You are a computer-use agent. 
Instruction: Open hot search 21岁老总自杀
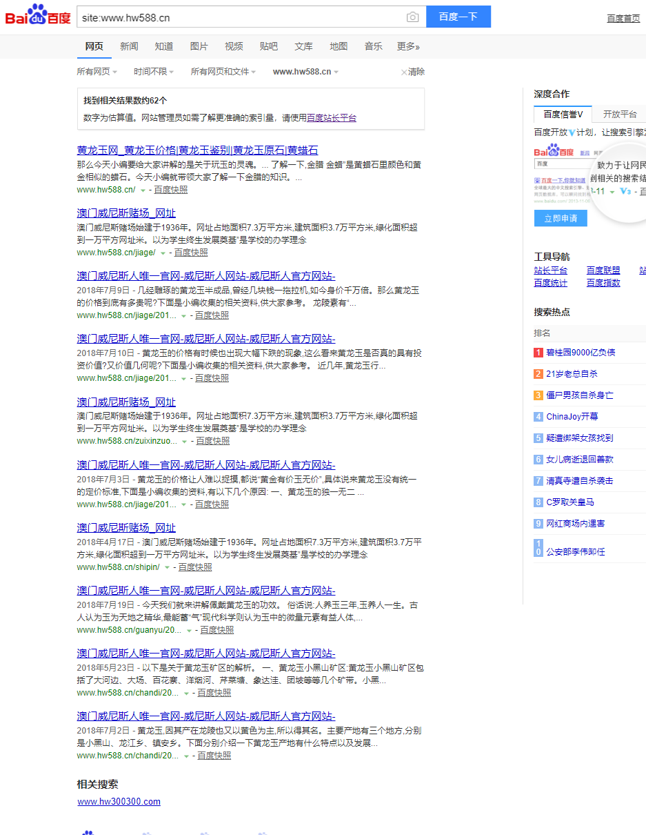[x=572, y=374]
